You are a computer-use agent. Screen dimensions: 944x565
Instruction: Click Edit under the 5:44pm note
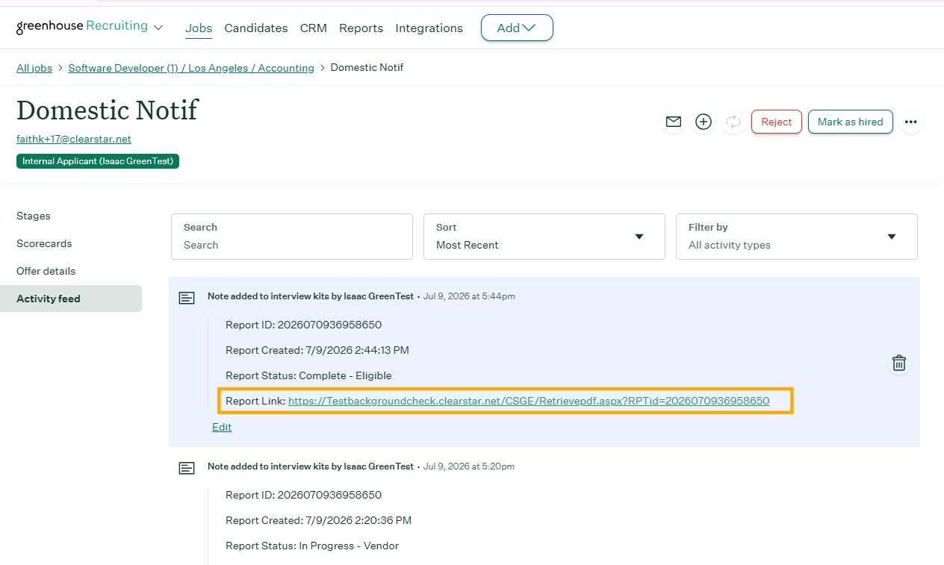(x=222, y=427)
